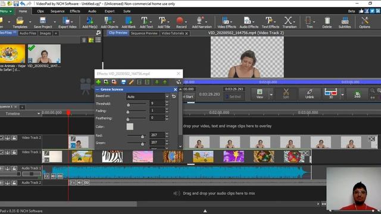This screenshot has height=214, width=381.
Task: Toggle the link icon on Audio Track 1 clip
Action: click(60, 176)
